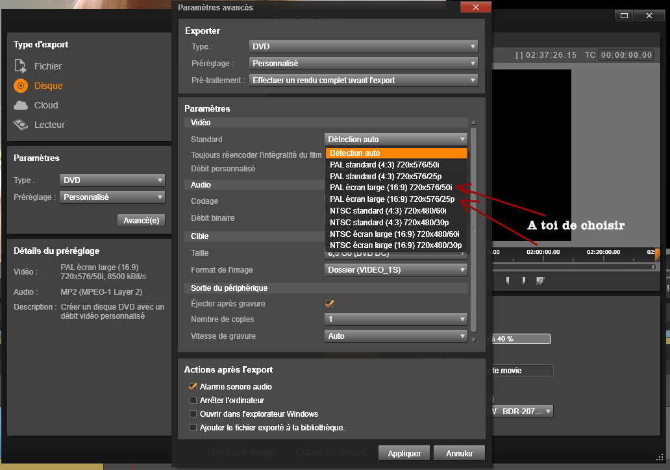Select the Fichier export type icon
Screen dimensions: 670x470
pos(21,66)
